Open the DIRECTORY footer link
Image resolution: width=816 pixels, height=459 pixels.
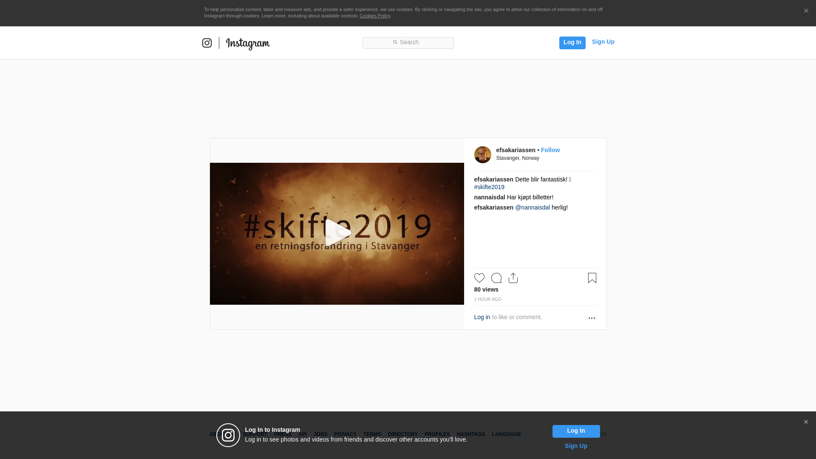pos(402,434)
